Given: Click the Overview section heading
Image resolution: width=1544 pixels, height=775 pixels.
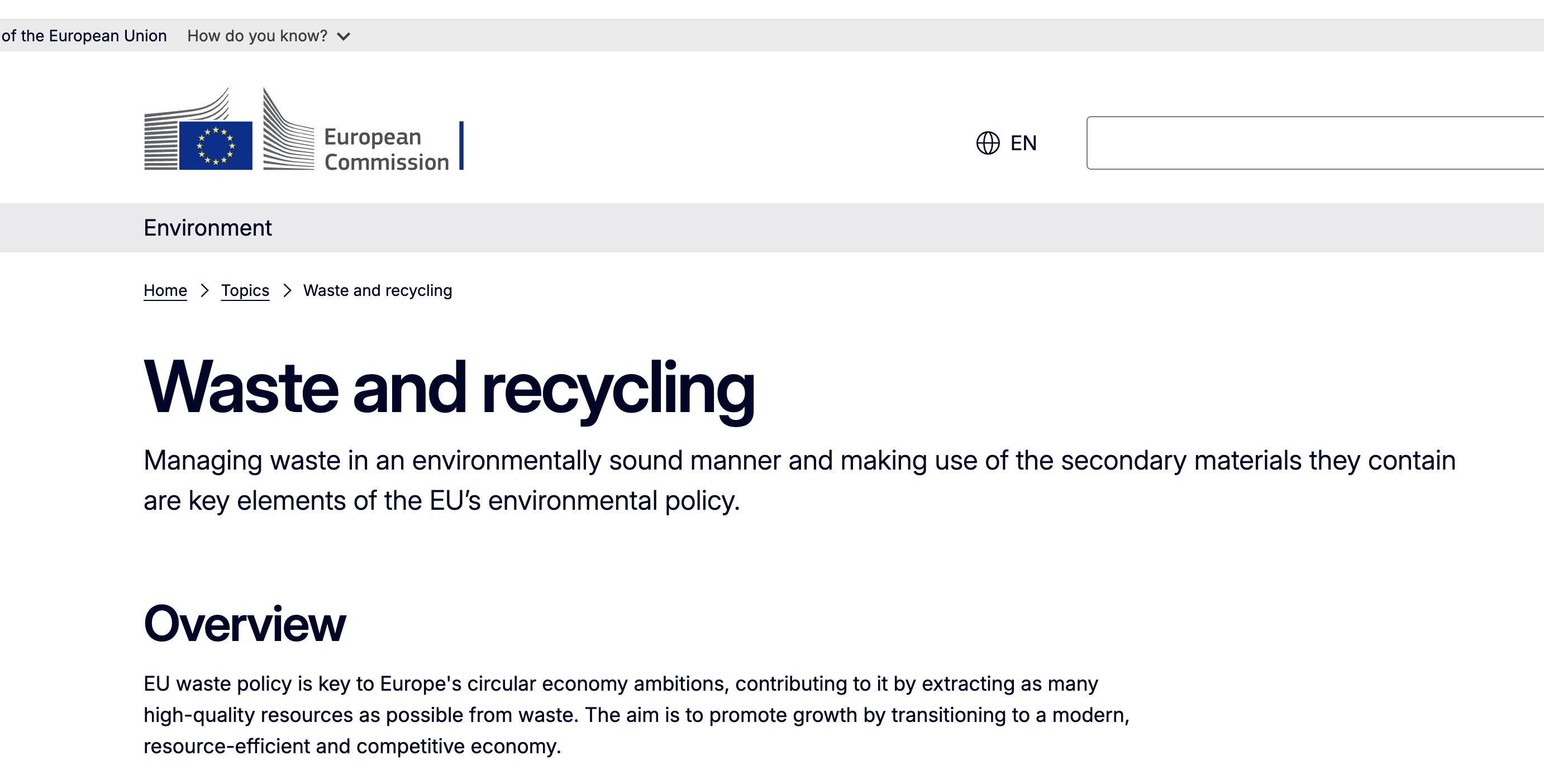Looking at the screenshot, I should [245, 624].
